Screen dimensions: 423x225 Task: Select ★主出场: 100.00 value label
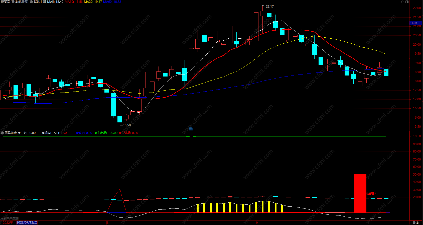pyautogui.click(x=106, y=133)
